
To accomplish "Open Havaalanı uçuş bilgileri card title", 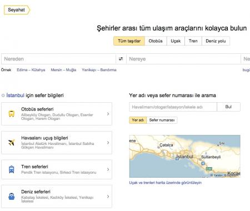I will (x=44, y=138).
